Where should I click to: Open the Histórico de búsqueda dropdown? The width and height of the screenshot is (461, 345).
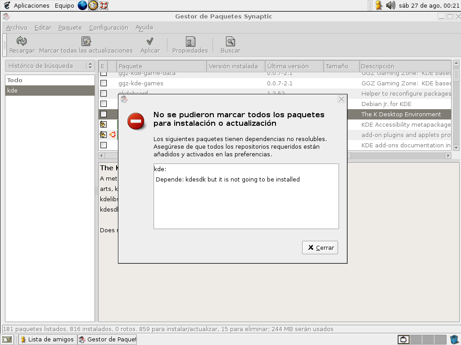point(50,66)
